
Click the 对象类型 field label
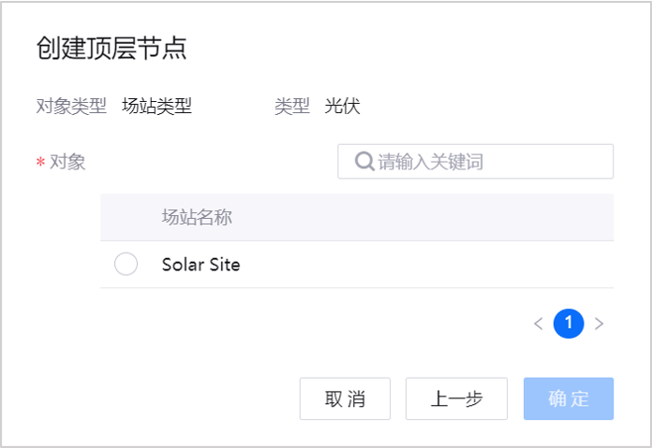[71, 106]
